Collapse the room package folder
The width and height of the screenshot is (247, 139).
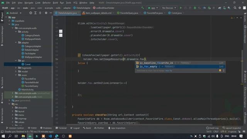[x=16, y=75]
